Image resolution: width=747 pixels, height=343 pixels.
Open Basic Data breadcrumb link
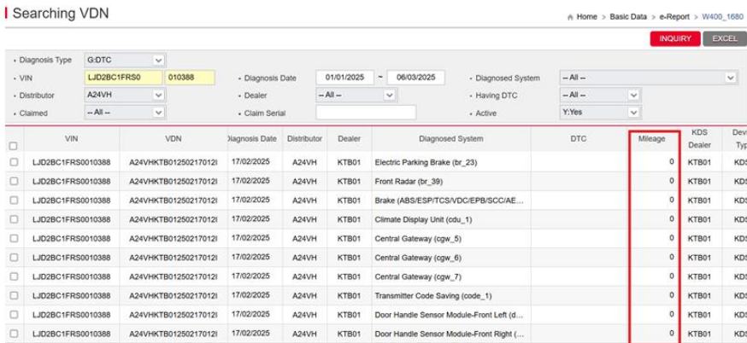coord(628,17)
